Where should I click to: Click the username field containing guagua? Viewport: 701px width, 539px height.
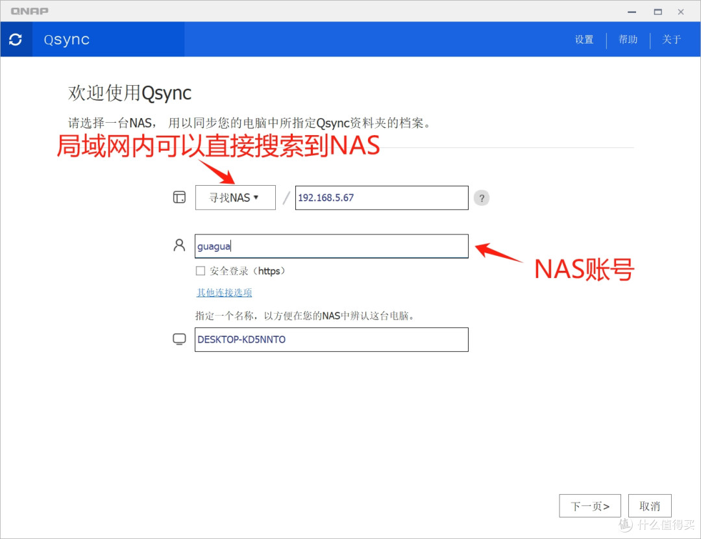click(331, 246)
